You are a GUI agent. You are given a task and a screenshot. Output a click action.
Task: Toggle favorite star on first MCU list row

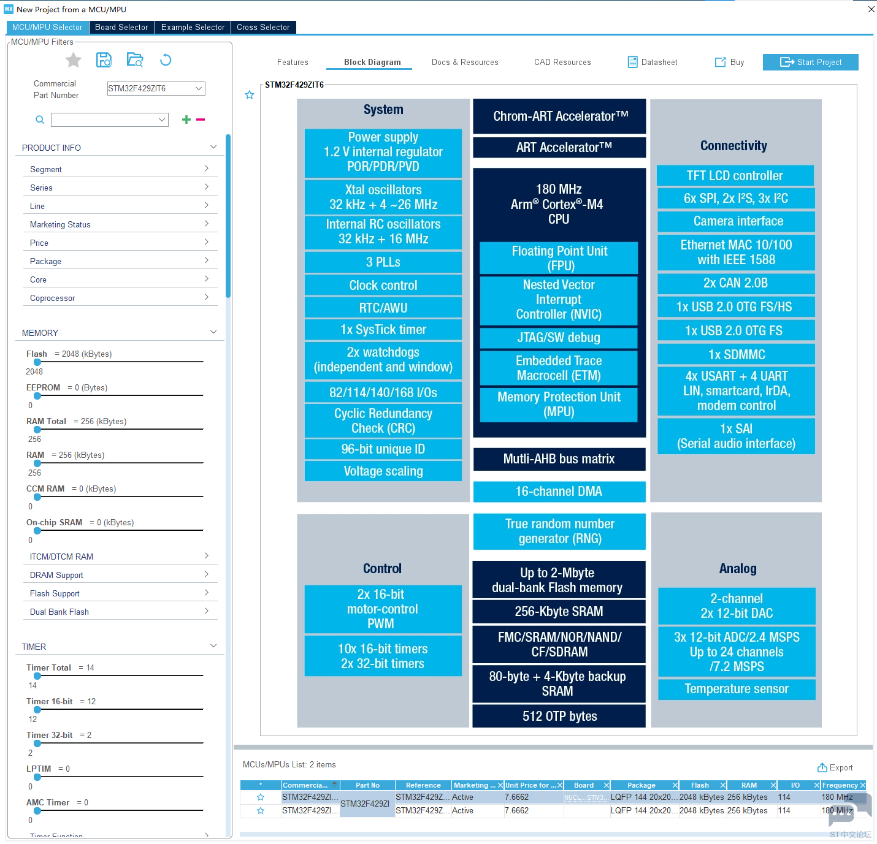(x=261, y=797)
